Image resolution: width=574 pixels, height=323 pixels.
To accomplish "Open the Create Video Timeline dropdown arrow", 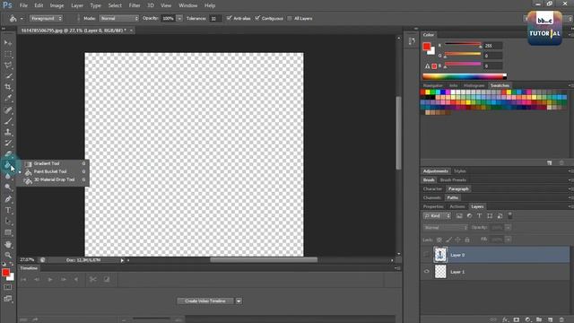I will pyautogui.click(x=239, y=301).
